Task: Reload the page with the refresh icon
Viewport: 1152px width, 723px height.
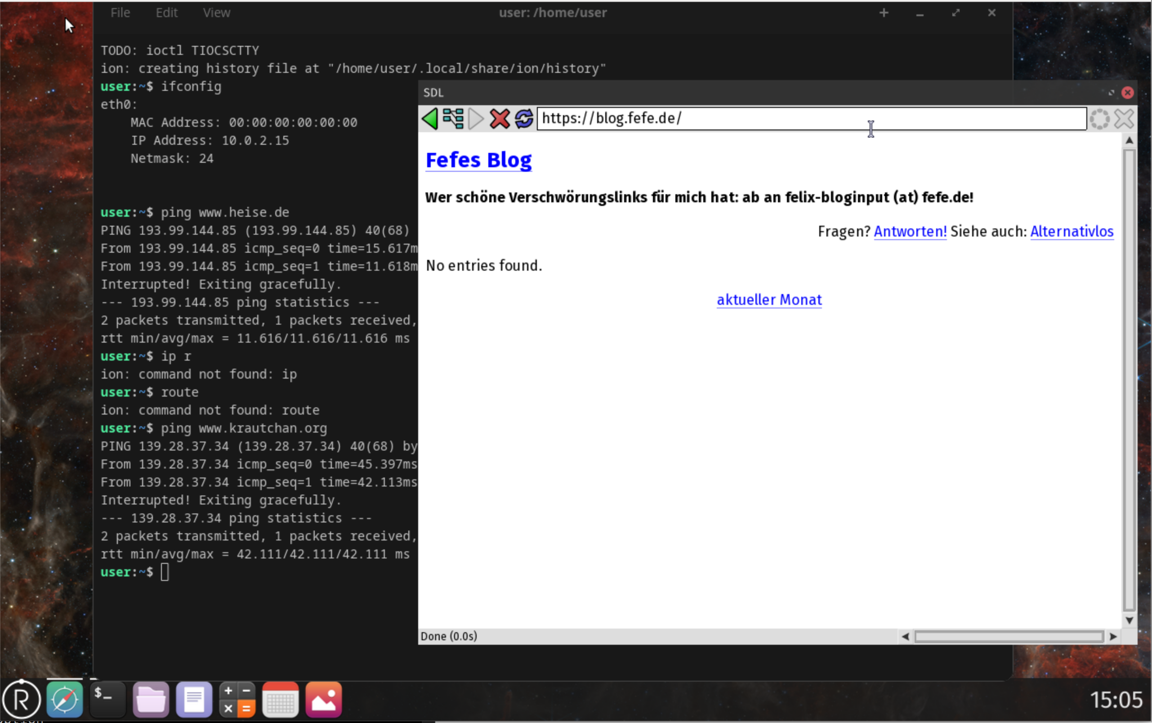Action: click(x=524, y=119)
